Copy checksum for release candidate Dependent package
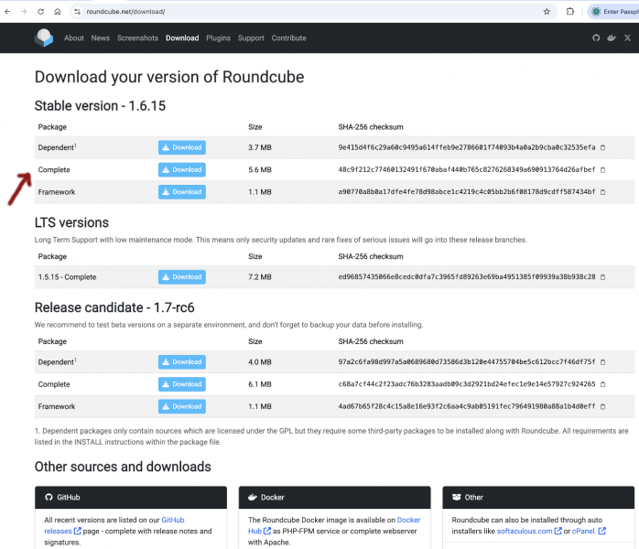This screenshot has height=549, width=639. coord(602,362)
